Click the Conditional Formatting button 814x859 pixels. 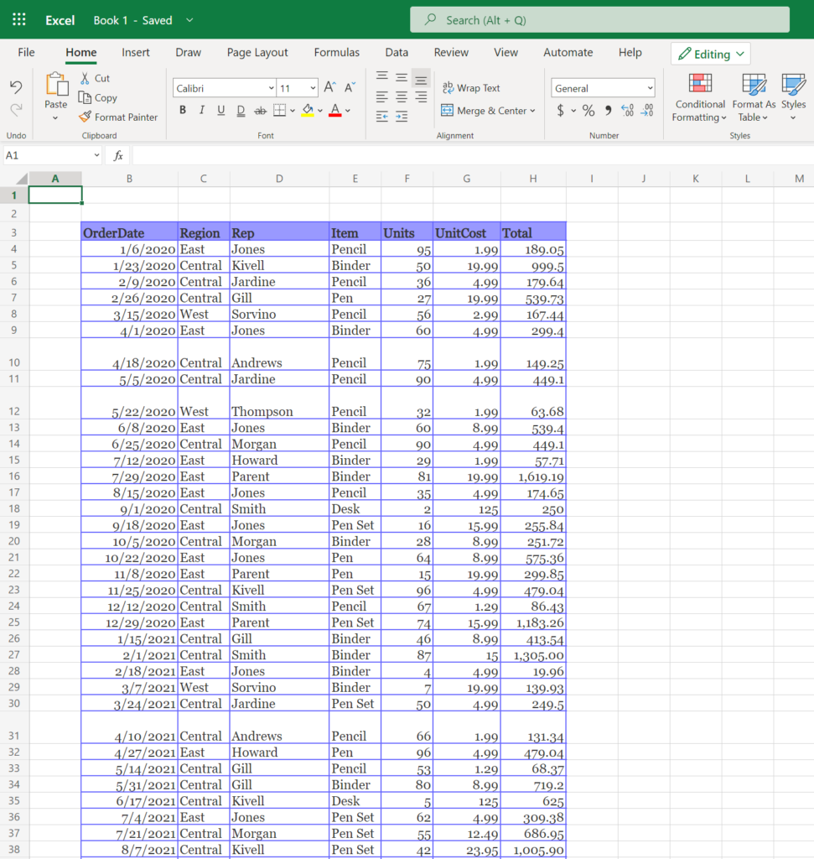click(699, 99)
